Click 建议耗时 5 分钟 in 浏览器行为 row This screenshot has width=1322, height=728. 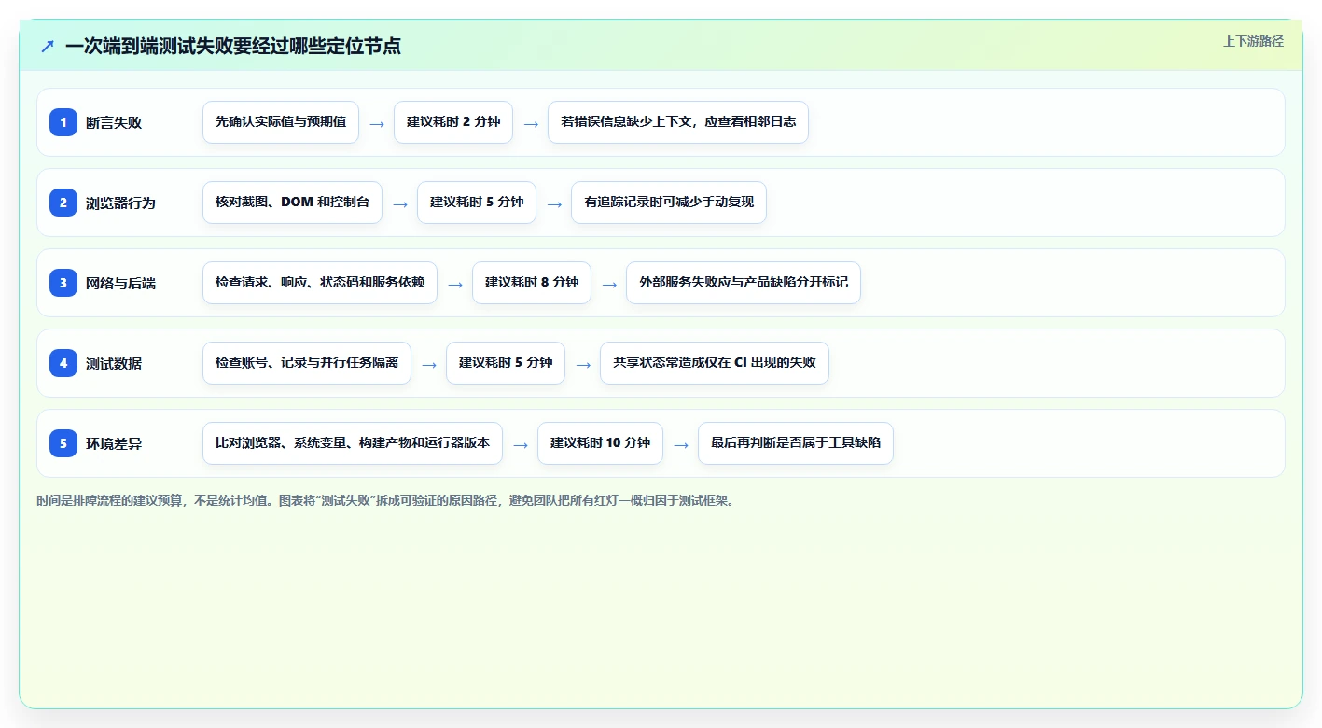tap(477, 203)
